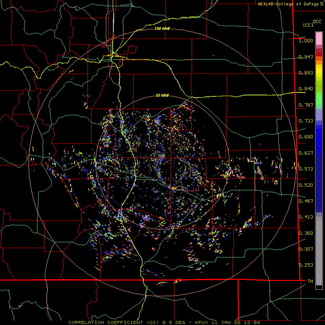Click the 0.520 scale value
Viewport: 325px width, 325px height.
pos(306,185)
